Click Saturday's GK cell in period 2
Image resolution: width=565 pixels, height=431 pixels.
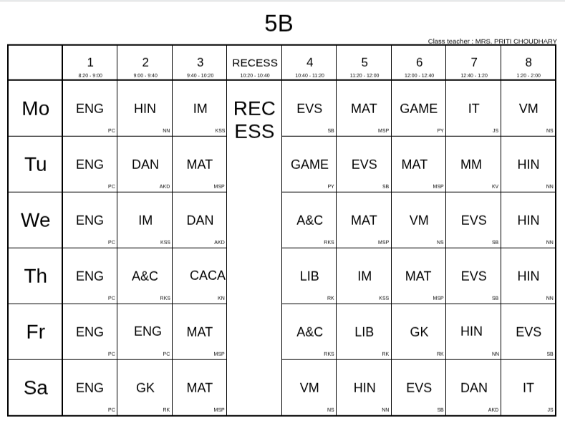coord(145,388)
